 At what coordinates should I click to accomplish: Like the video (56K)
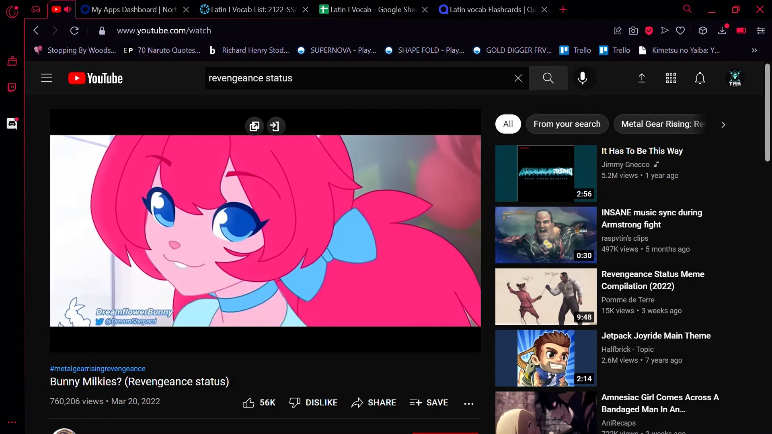pos(259,403)
